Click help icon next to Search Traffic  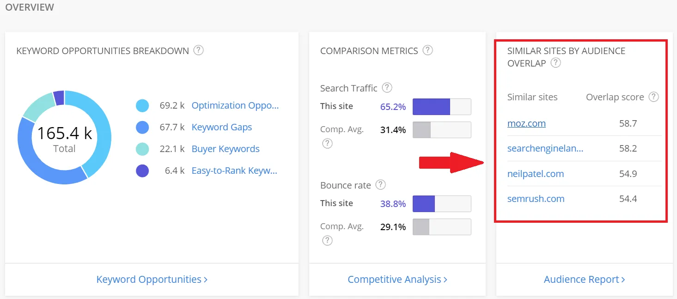387,88
